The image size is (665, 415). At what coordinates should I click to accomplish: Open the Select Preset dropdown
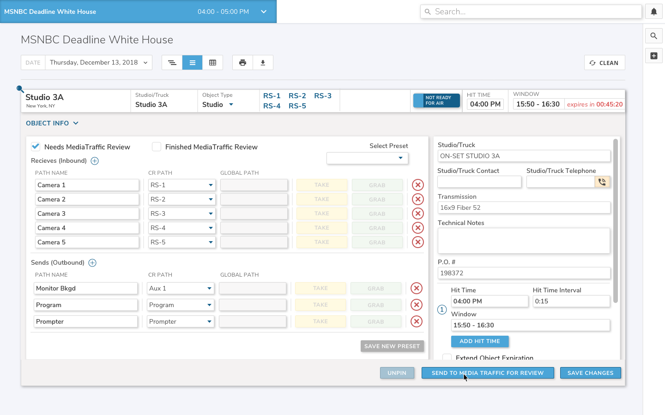367,158
